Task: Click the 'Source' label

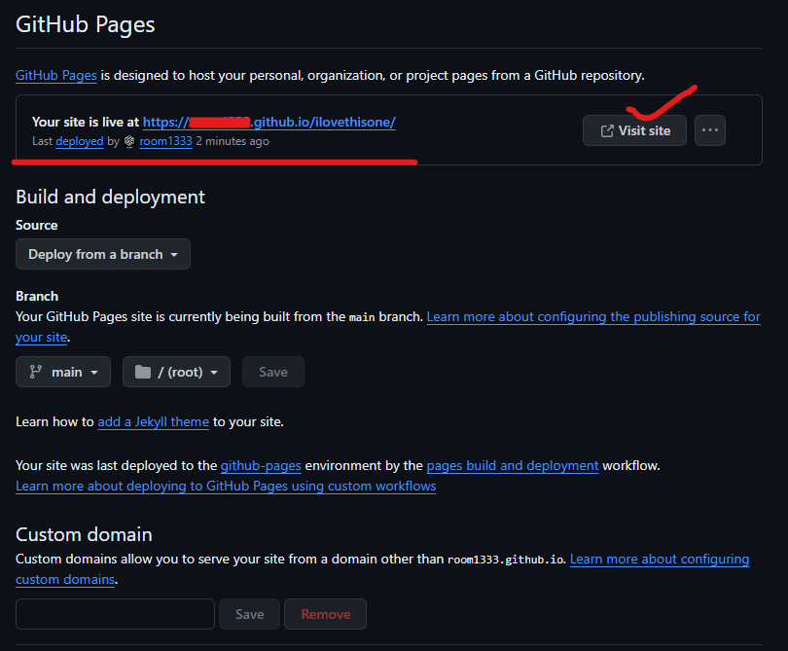Action: 36,225
